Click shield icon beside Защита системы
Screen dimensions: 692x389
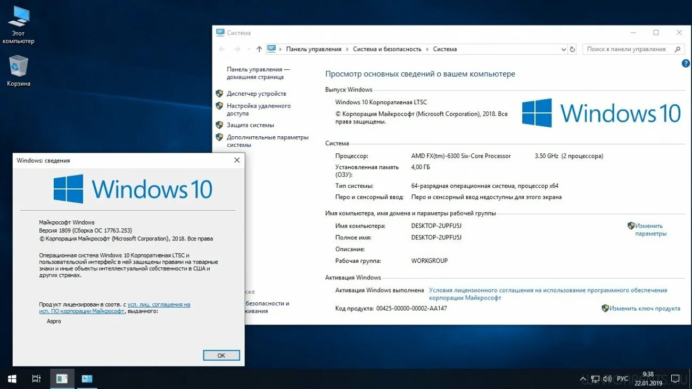pos(219,125)
